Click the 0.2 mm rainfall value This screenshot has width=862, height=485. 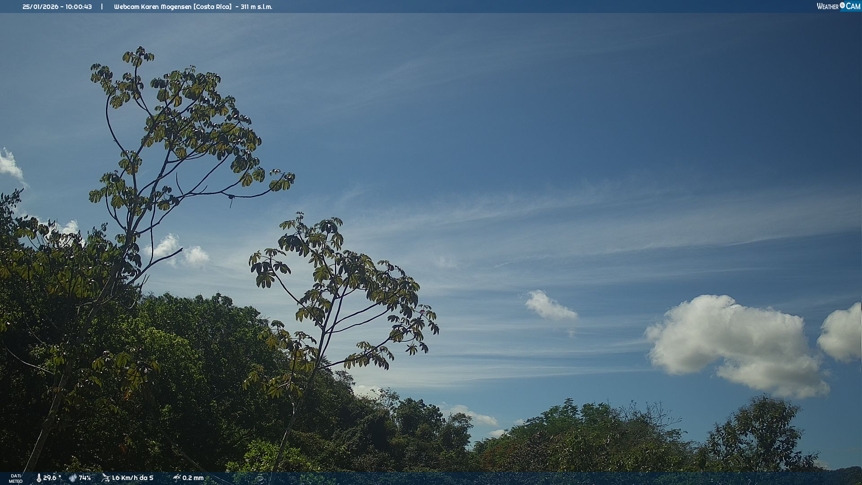(x=193, y=478)
